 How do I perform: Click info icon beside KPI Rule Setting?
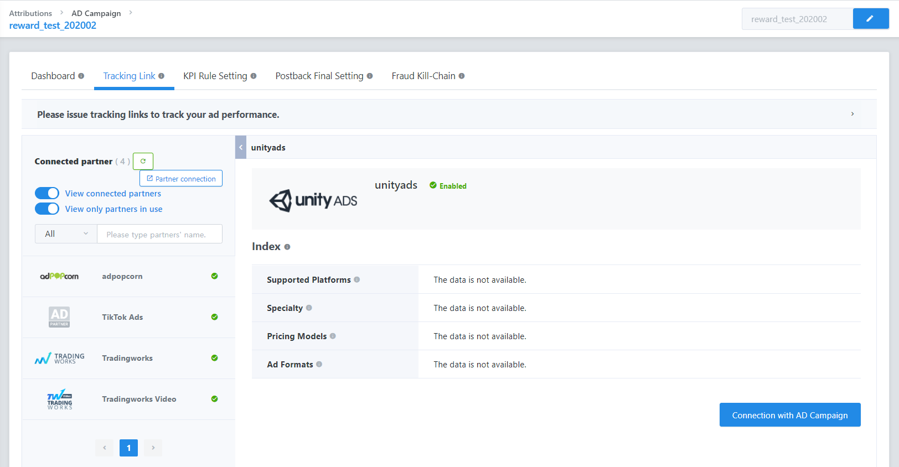pos(254,76)
